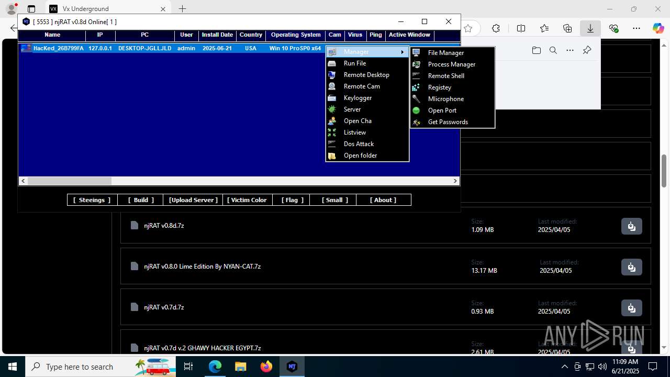The image size is (670, 377).
Task: Sort by the Install Date column header
Action: (217, 35)
